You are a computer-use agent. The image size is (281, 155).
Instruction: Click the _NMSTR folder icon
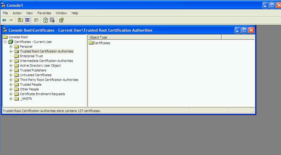pyautogui.click(x=17, y=99)
